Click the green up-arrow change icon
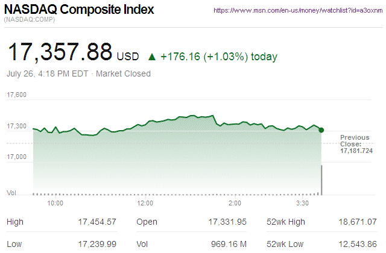The width and height of the screenshot is (386, 253). click(x=152, y=57)
